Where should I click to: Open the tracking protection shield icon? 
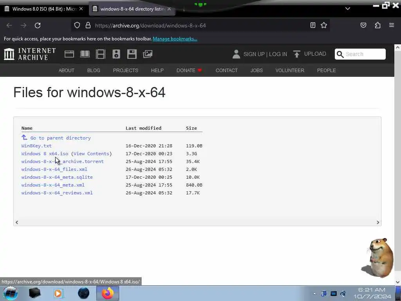click(x=77, y=25)
